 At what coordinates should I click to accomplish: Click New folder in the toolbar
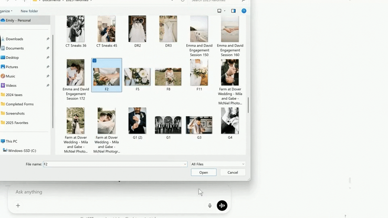pyautogui.click(x=29, y=11)
